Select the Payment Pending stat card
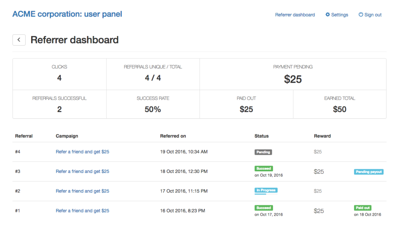The width and height of the screenshot is (399, 229). pos(293,74)
